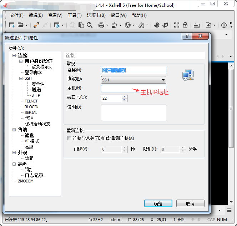Image resolution: width=237 pixels, height=226 pixels.
Task: Decrease the port number with down spinner
Action: tap(125, 100)
